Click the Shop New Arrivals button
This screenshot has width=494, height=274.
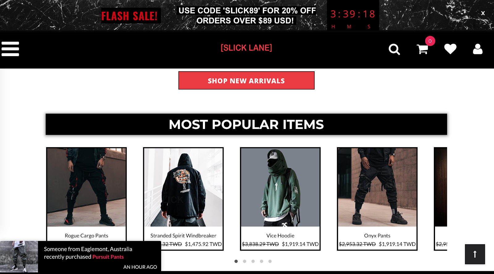point(246,81)
